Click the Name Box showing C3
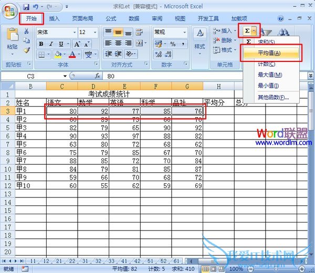This screenshot has width=315, height=273. [31, 76]
